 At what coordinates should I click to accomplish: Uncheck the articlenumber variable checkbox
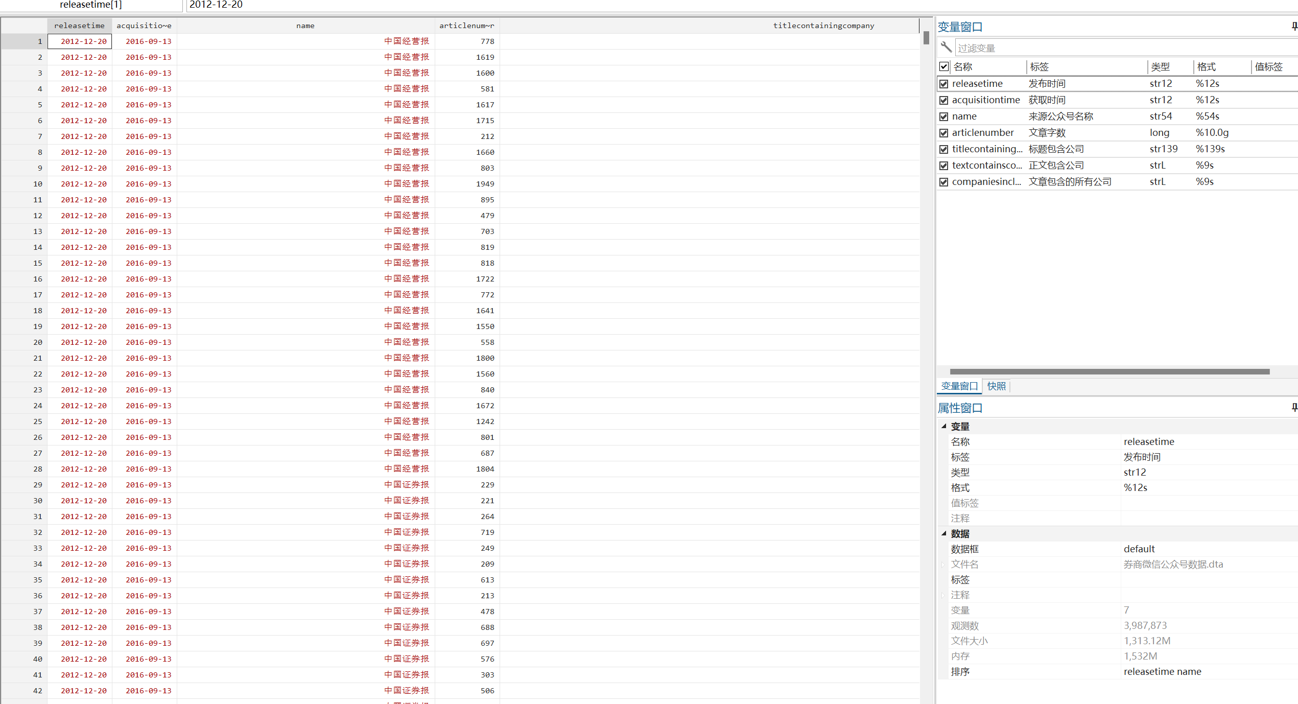coord(944,133)
